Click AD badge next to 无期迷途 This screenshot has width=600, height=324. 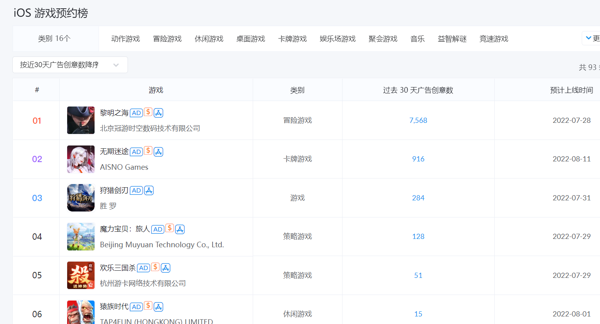click(136, 152)
